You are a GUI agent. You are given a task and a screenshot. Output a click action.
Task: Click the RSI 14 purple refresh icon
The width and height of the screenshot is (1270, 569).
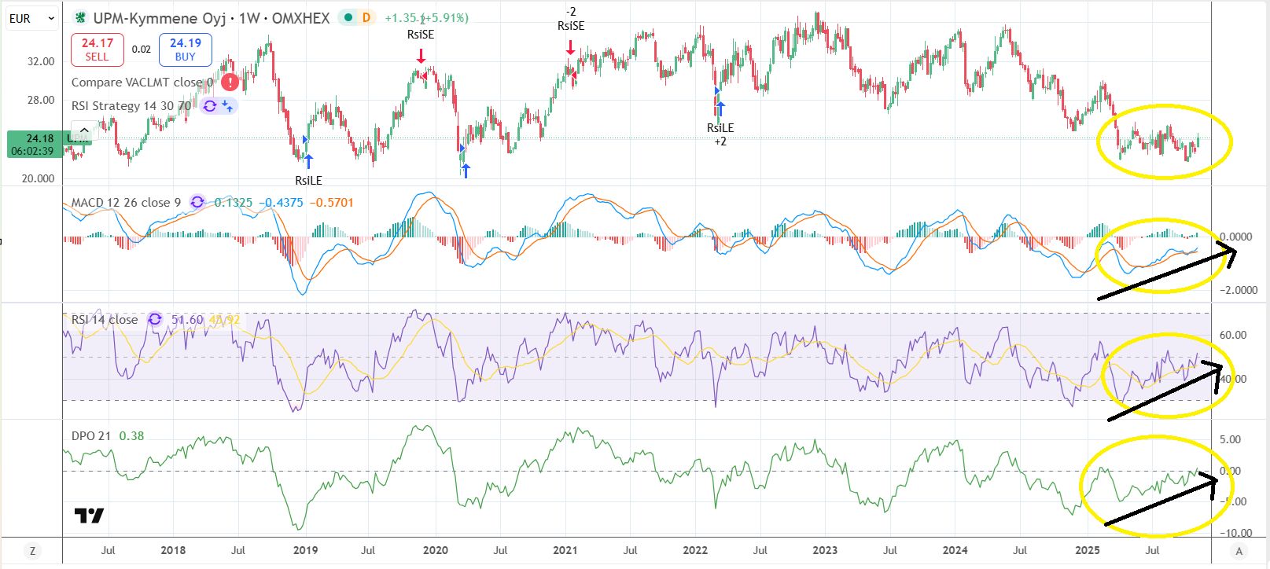click(x=155, y=319)
